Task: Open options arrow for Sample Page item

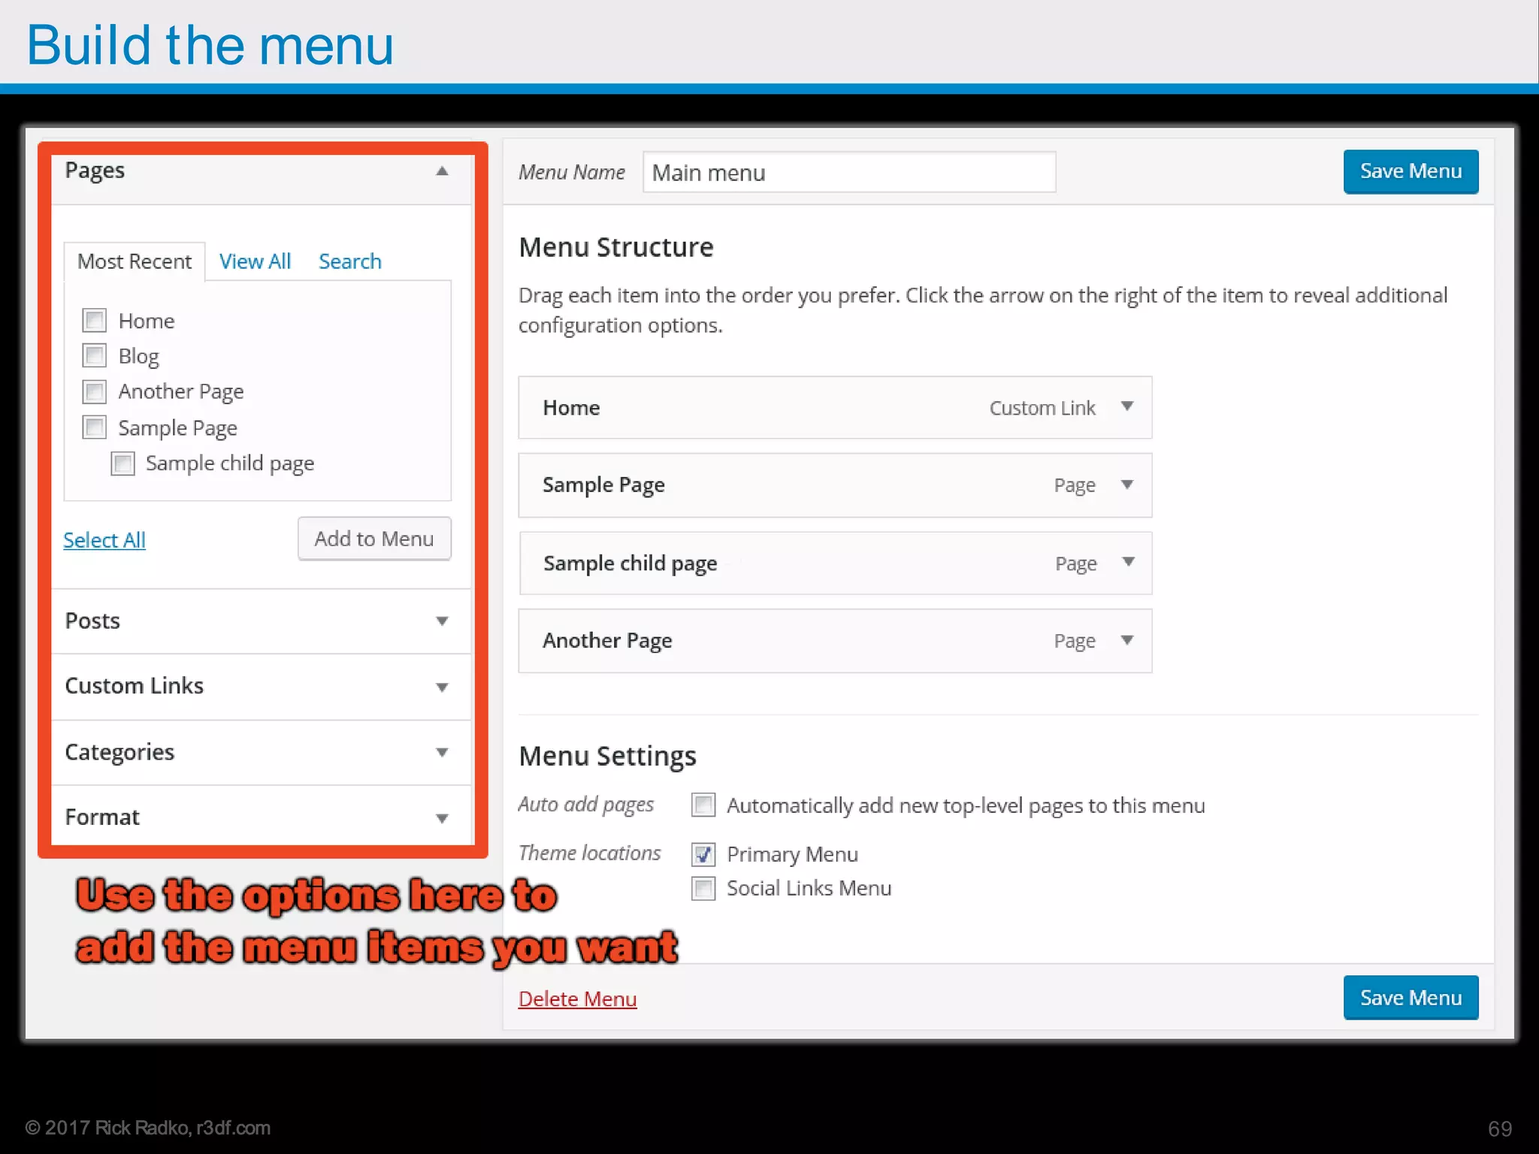Action: (x=1126, y=485)
